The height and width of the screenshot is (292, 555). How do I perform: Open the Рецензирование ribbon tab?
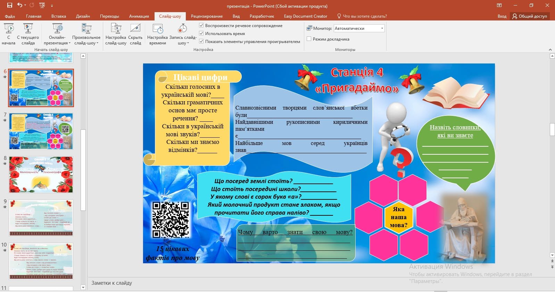point(207,16)
